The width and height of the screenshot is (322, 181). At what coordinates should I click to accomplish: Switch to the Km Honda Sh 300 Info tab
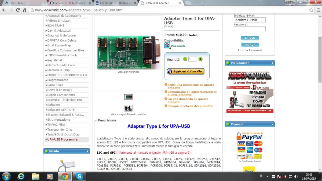tap(115, 3)
